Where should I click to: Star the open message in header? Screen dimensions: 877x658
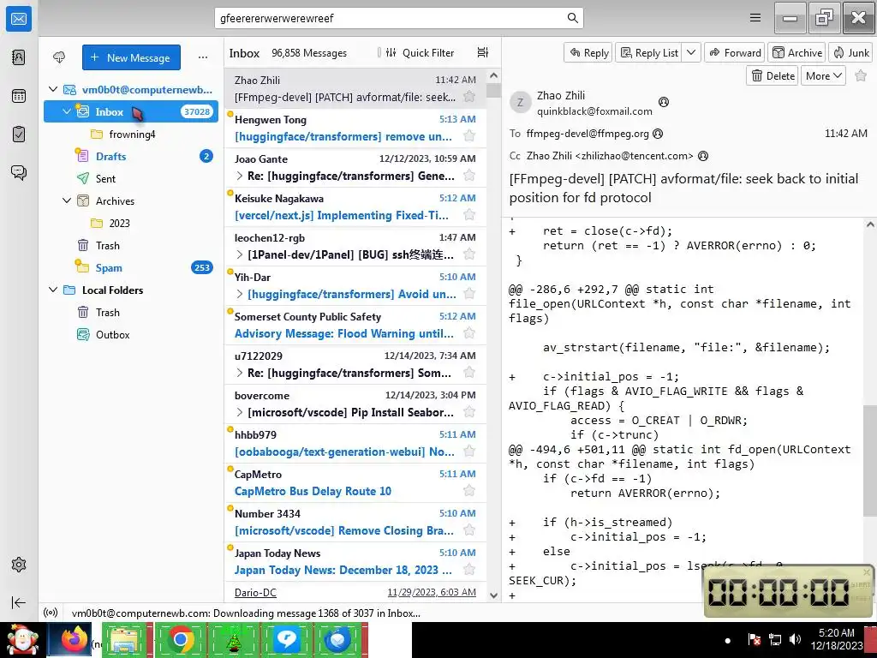[861, 75]
